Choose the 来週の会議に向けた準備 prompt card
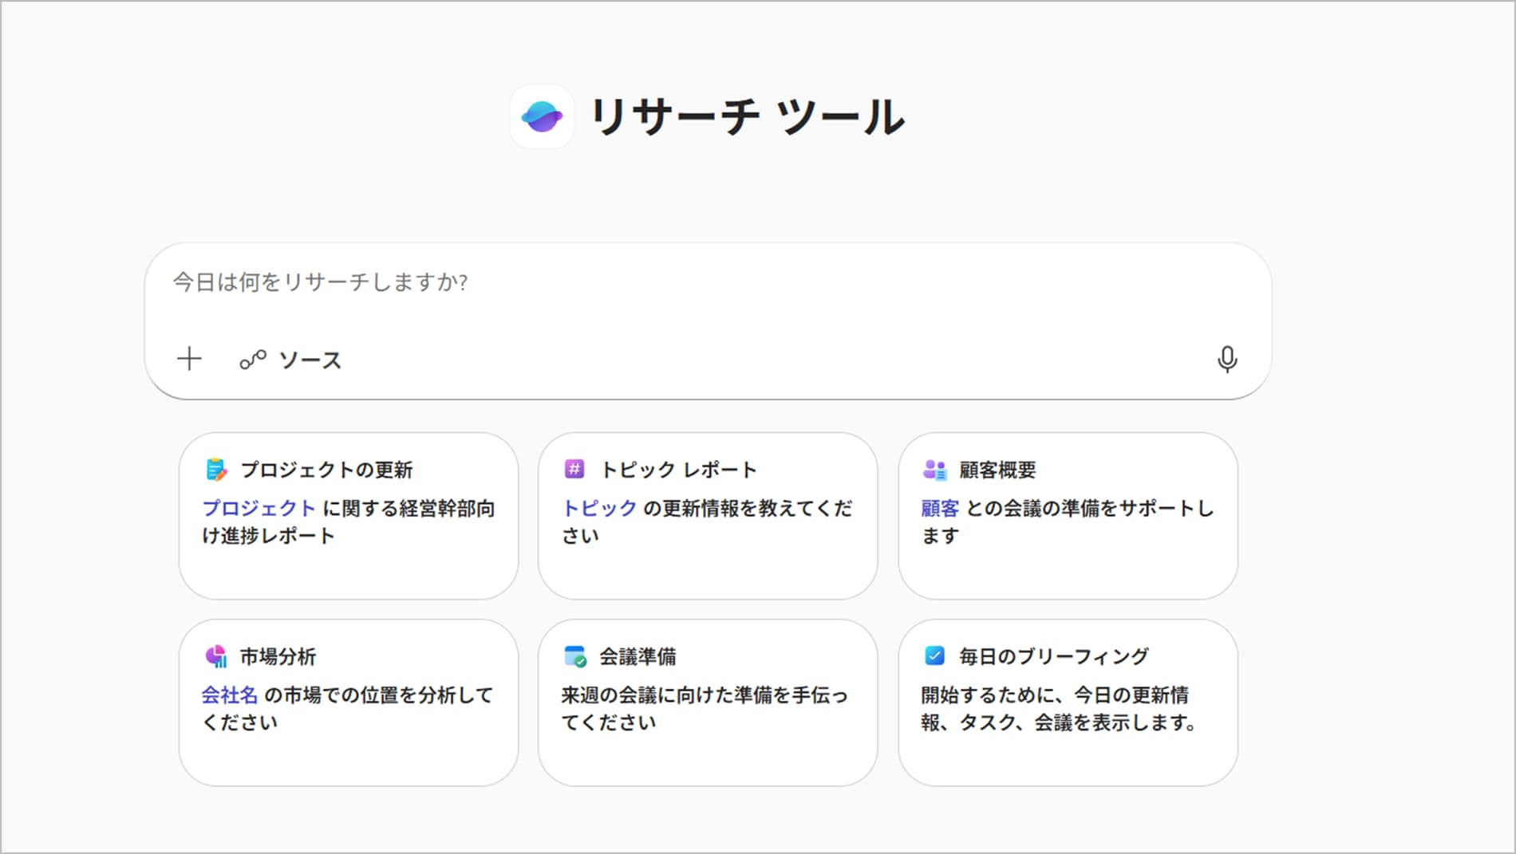 pos(704,708)
